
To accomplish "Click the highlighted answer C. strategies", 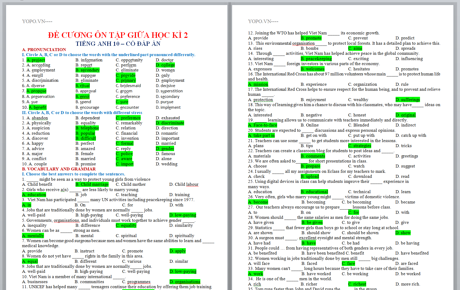I will pyautogui.click(x=360, y=146).
